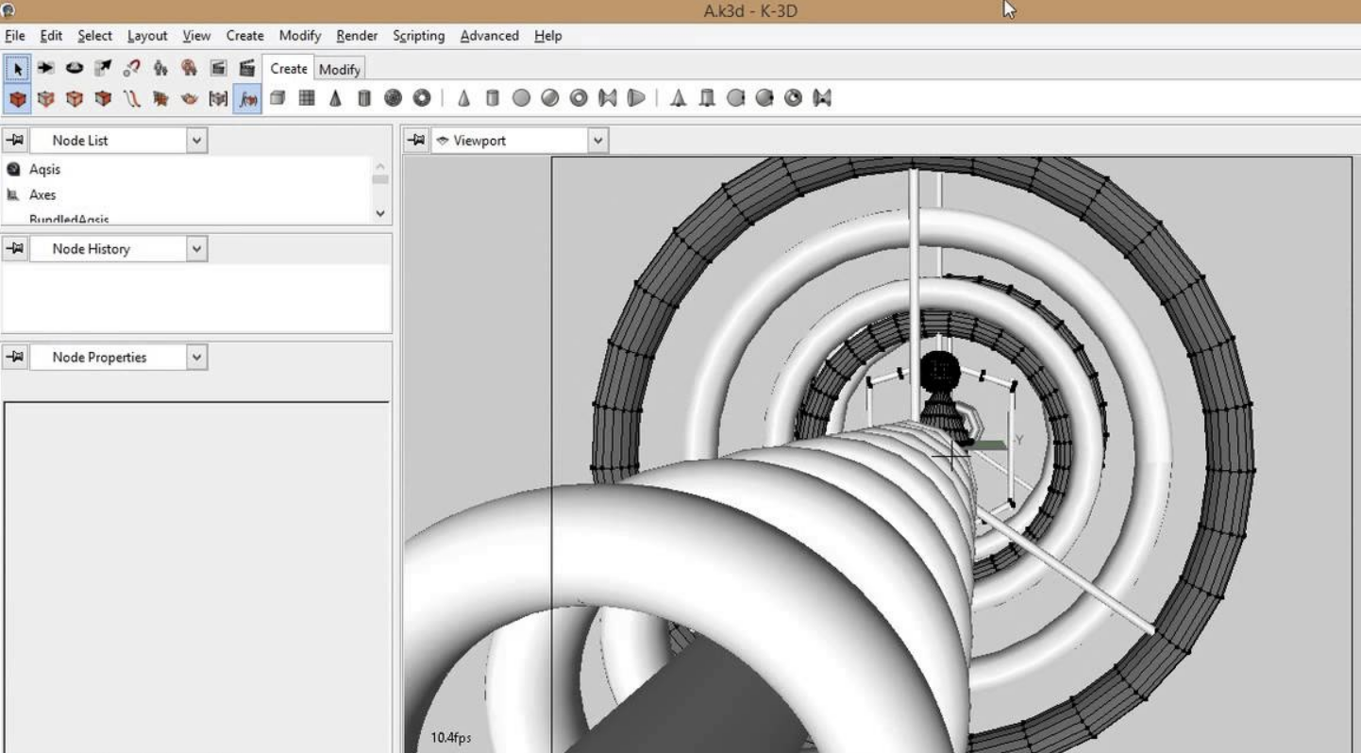
Task: Create a NURBS cylinder
Action: 707,97
